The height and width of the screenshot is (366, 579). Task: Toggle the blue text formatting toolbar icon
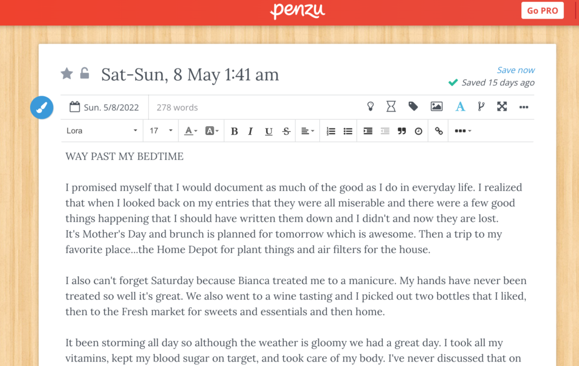pos(460,106)
